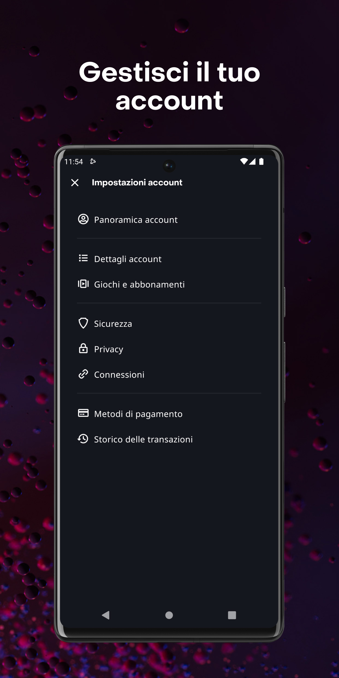This screenshot has height=678, width=339.
Task: Tap the Connessioni chain link icon
Action: [83, 374]
